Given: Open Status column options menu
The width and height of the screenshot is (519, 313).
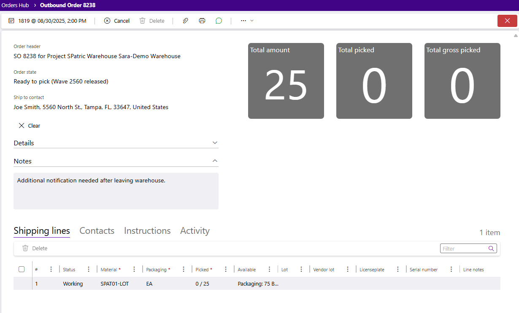Looking at the screenshot, I should [89, 270].
